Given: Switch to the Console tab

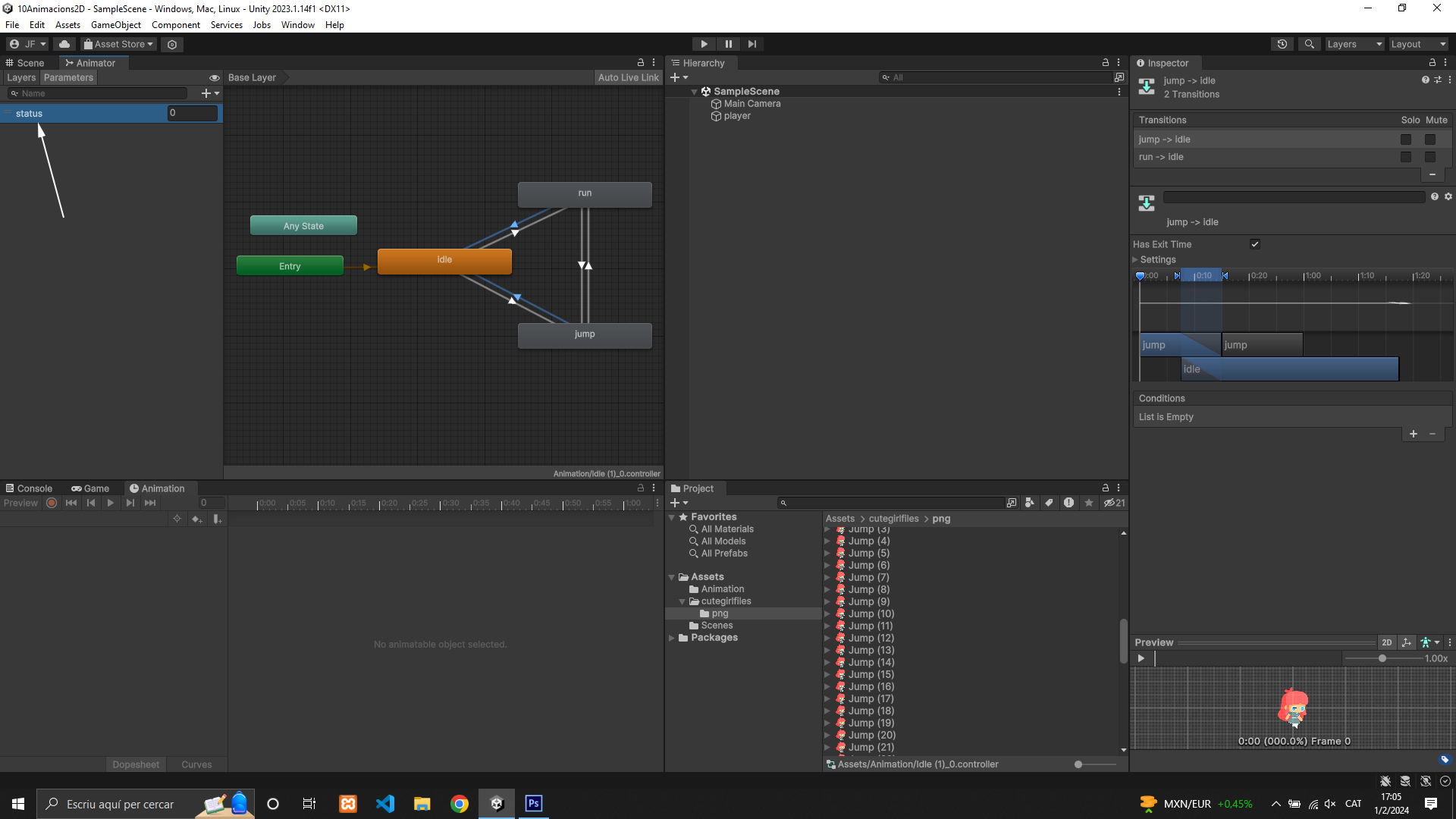Looking at the screenshot, I should [x=29, y=488].
